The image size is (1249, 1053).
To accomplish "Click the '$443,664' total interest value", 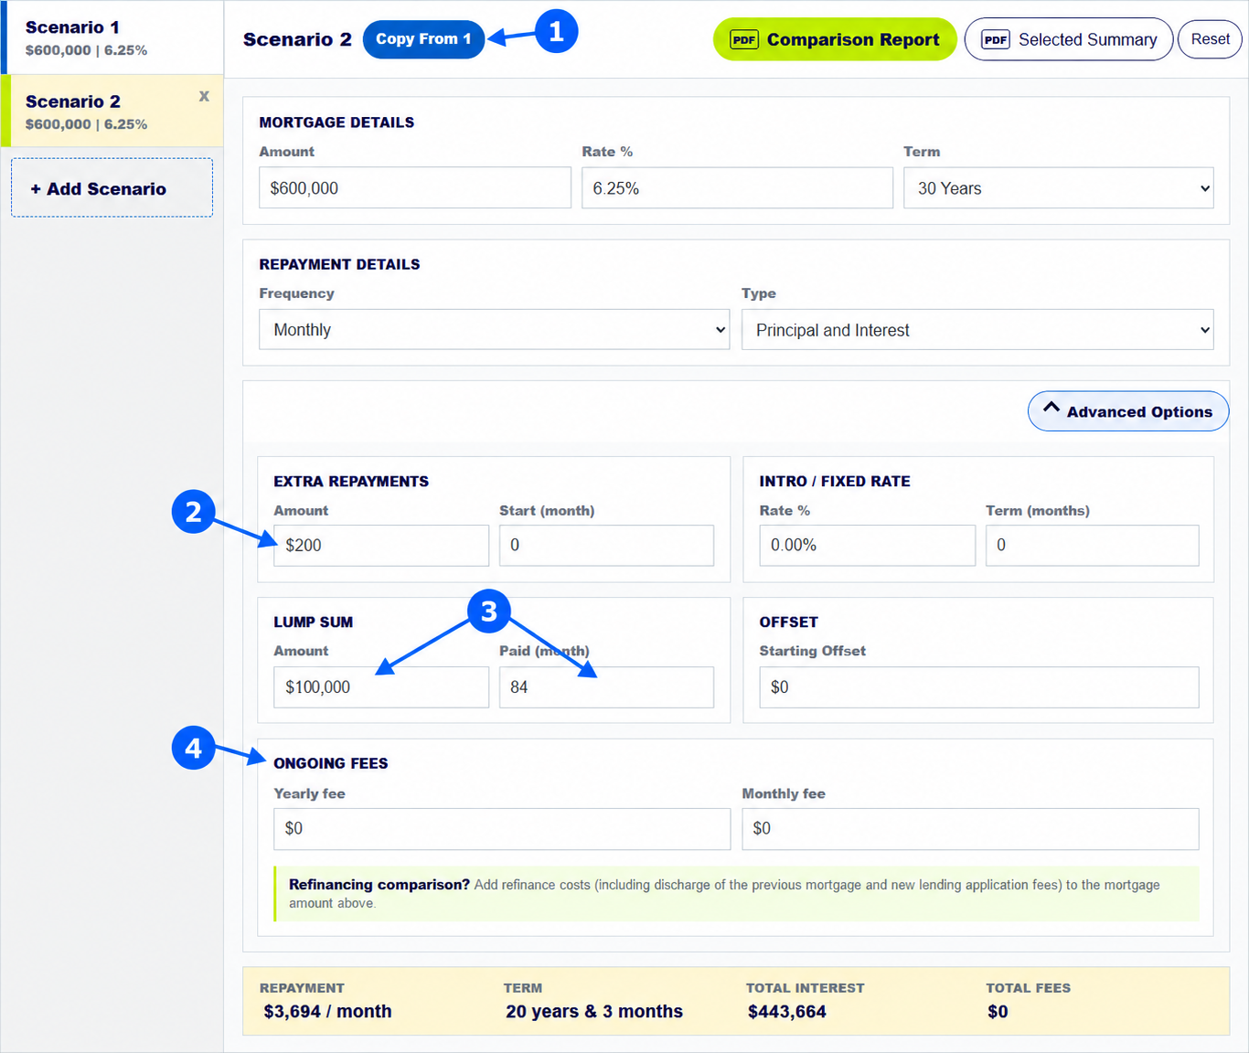I will coord(787,1011).
